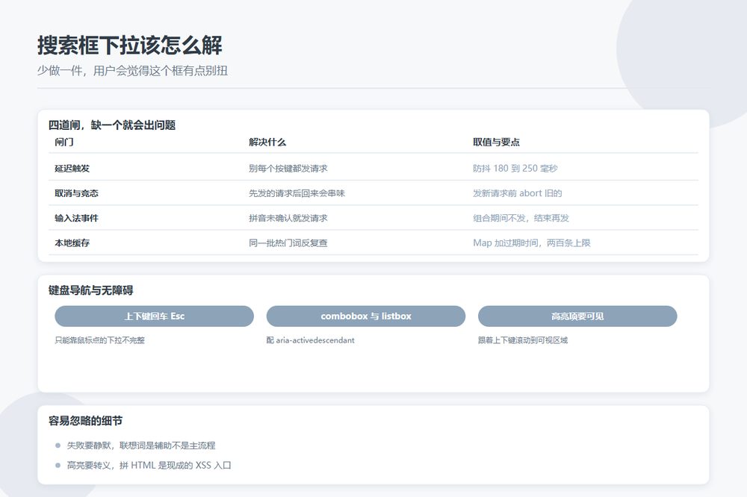Select the 输入法事件 row label
The width and height of the screenshot is (747, 497).
click(76, 218)
